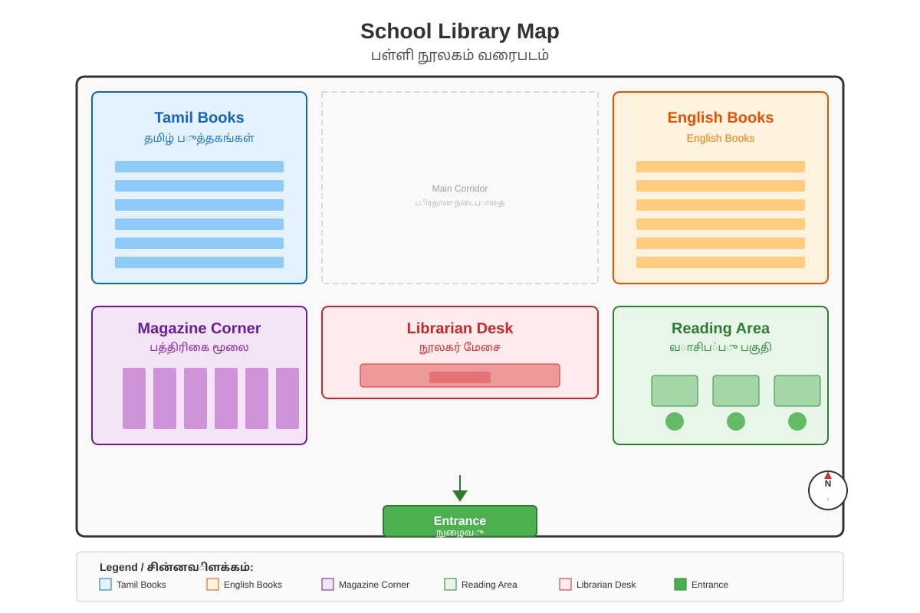Image resolution: width=920 pixels, height=613 pixels.
Task: Click the solid green Entrance legend swatch
Action: (x=680, y=584)
